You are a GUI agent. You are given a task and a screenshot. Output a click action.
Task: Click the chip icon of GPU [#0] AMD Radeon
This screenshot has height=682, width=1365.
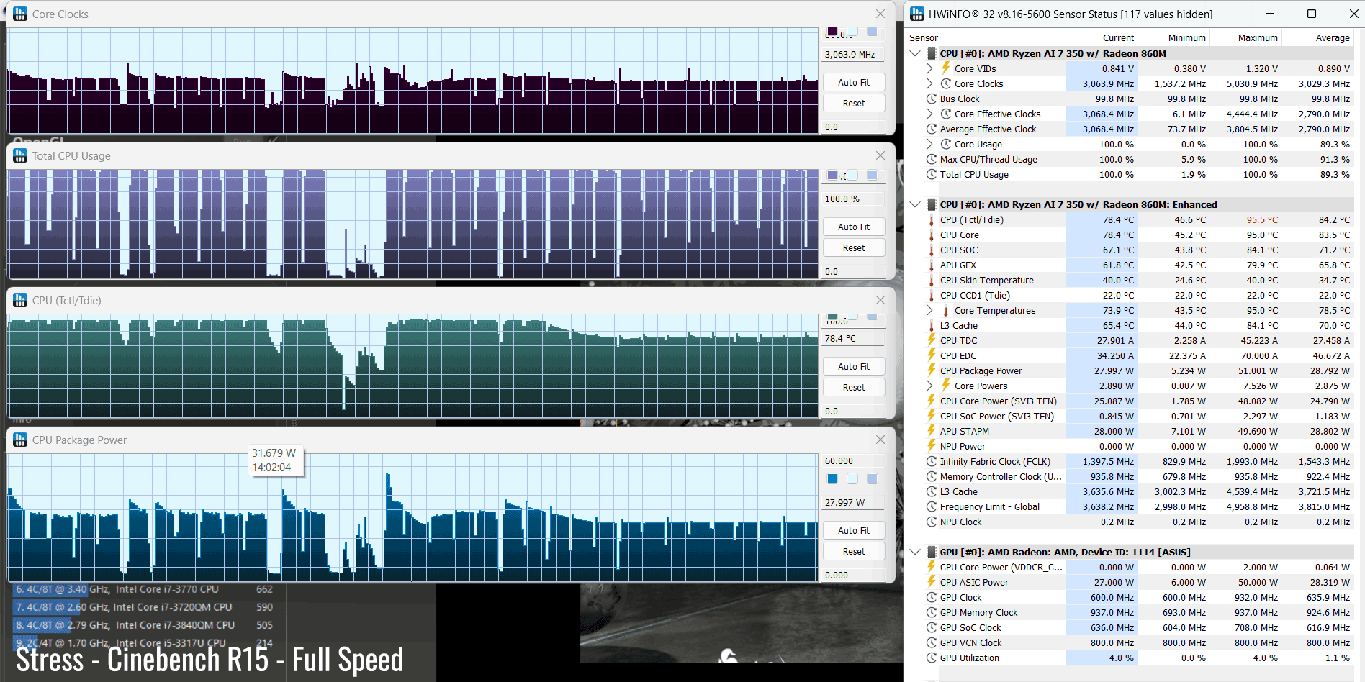coord(932,553)
